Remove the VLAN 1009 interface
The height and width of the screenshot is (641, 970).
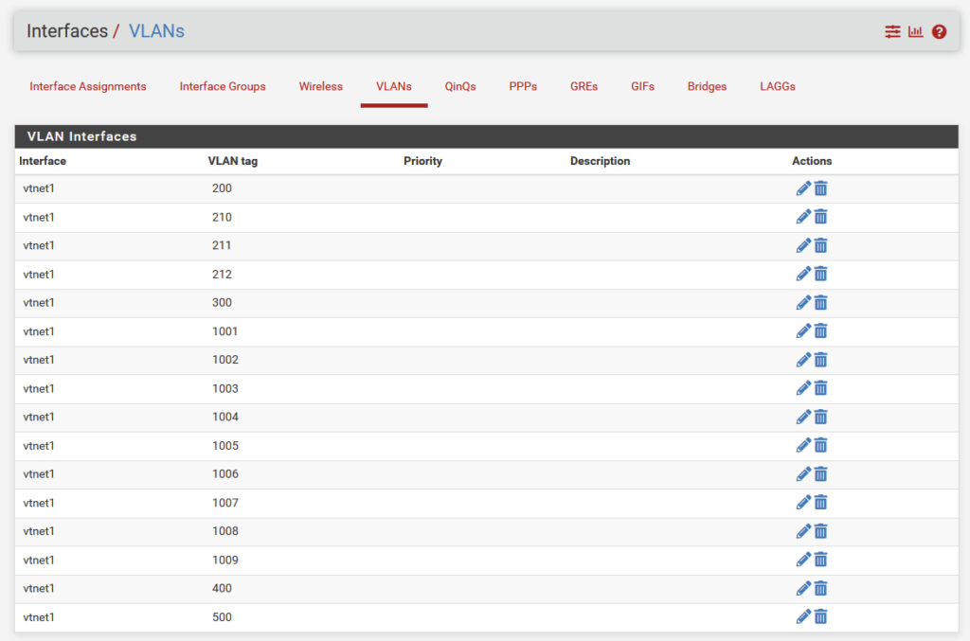[821, 560]
